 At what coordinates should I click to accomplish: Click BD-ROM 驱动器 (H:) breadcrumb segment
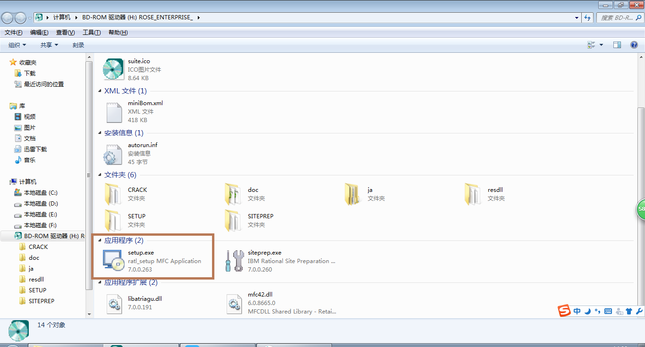click(x=137, y=17)
